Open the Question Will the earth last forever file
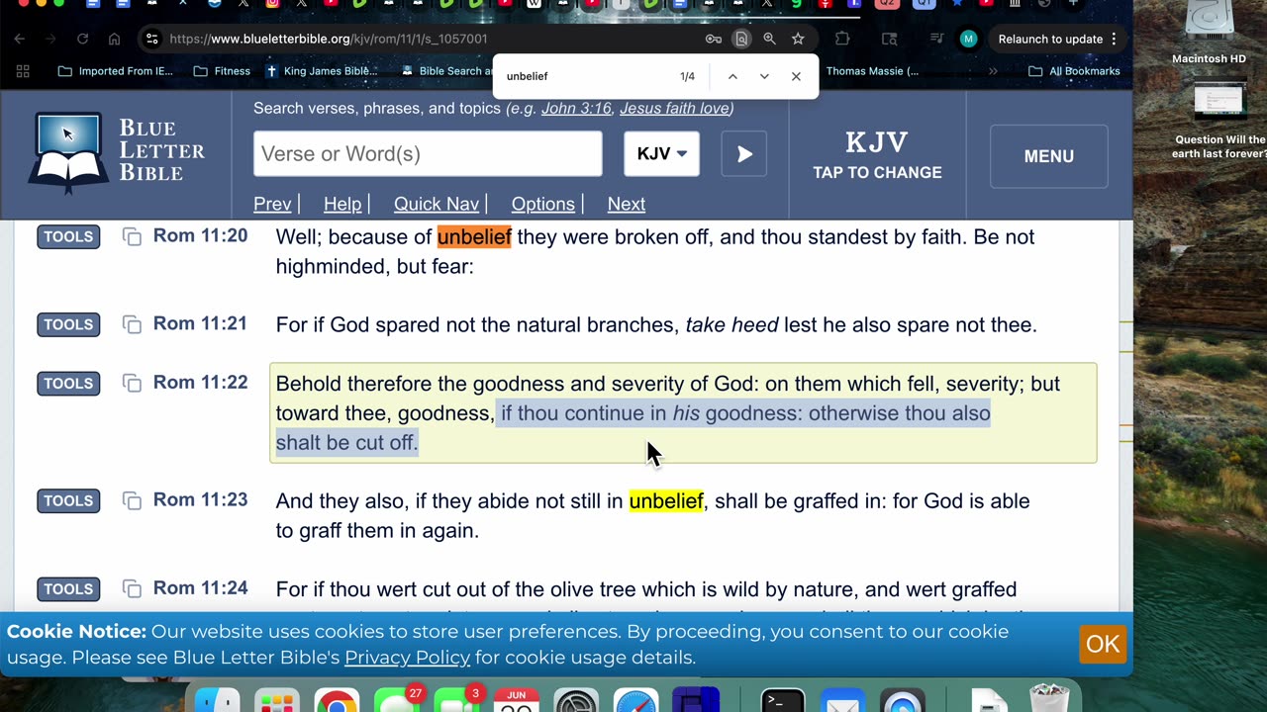 1218,121
